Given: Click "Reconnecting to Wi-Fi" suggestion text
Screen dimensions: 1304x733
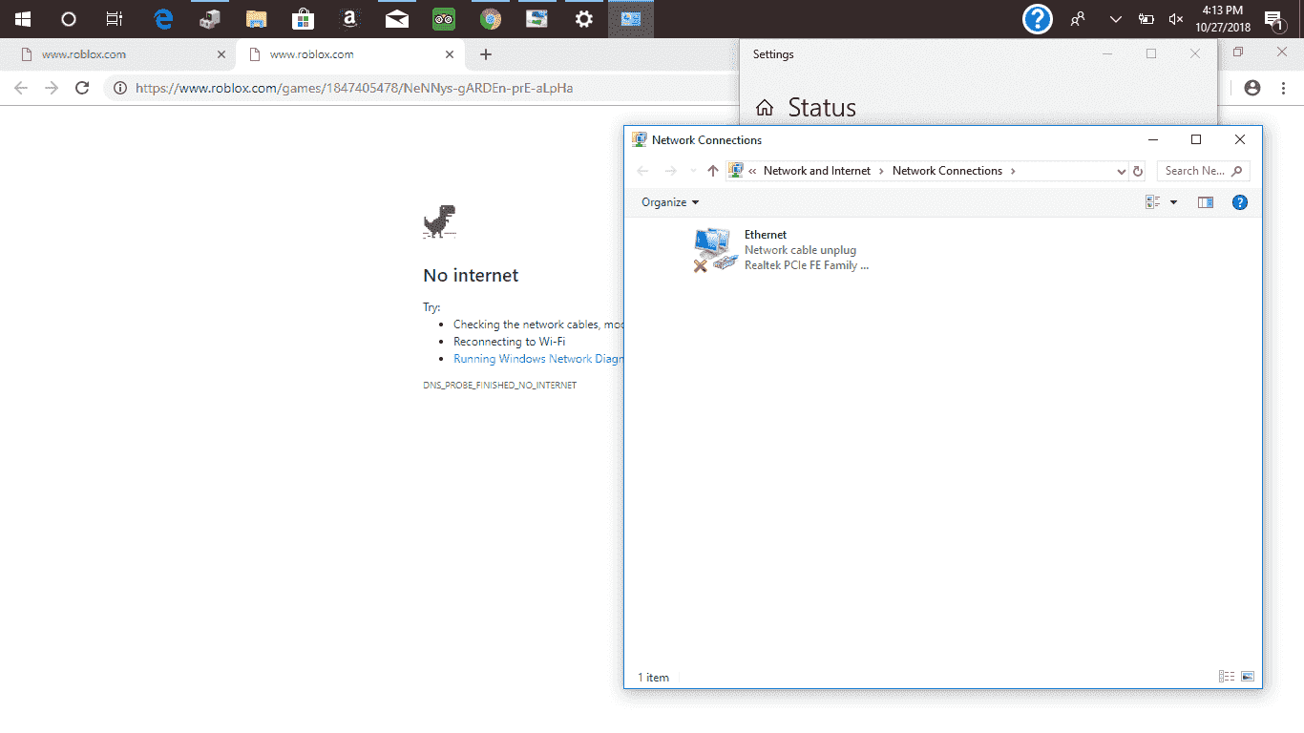Looking at the screenshot, I should click(510, 342).
